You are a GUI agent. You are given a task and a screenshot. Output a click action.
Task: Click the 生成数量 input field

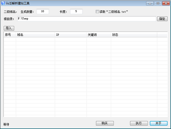pos(43,12)
